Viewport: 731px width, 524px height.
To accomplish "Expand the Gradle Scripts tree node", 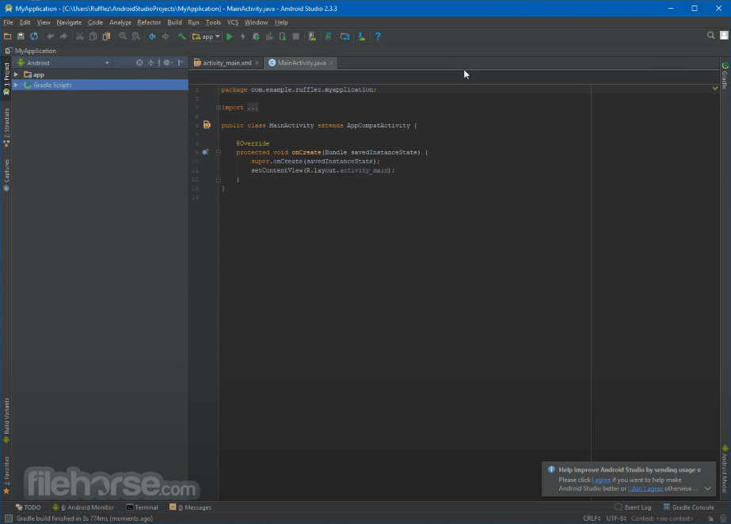I will 16,85.
